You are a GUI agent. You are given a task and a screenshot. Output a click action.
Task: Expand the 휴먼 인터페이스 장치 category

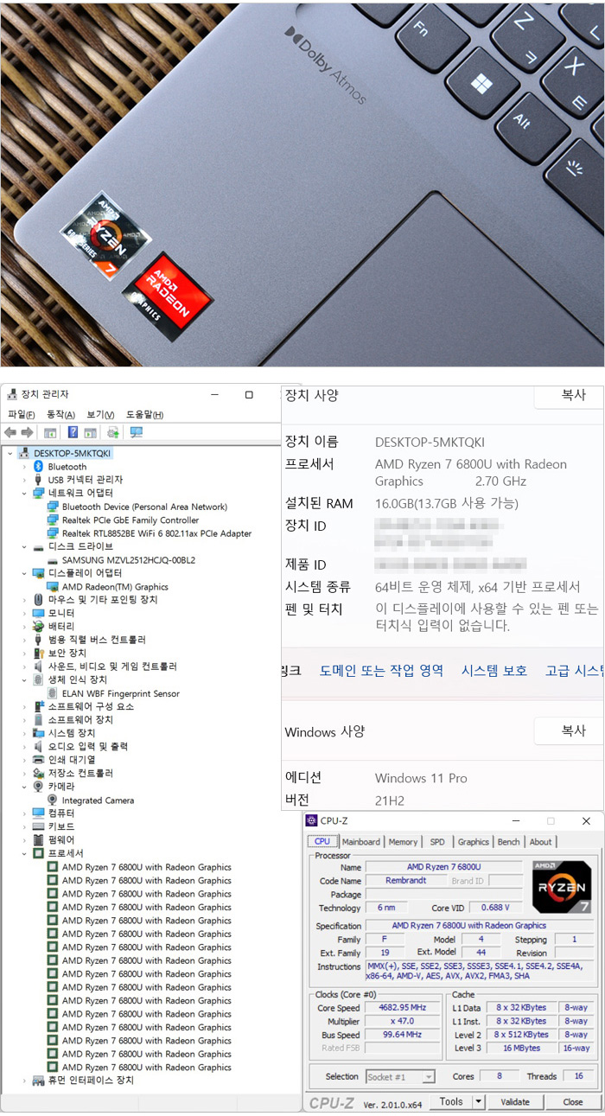click(24, 1081)
